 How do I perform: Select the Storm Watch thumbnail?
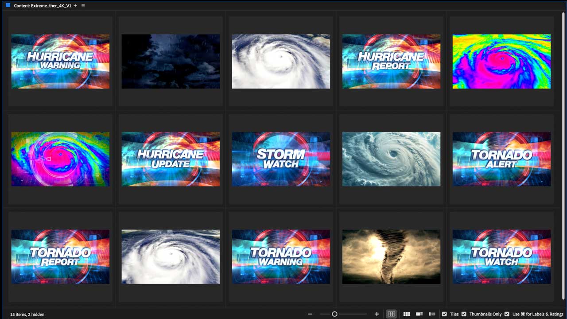(281, 159)
